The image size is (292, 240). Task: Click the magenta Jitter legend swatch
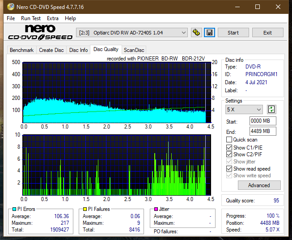click(x=156, y=209)
